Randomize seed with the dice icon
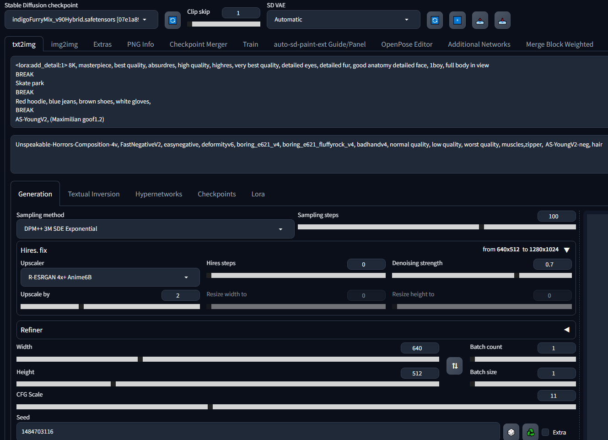This screenshot has width=608, height=440. pyautogui.click(x=511, y=432)
